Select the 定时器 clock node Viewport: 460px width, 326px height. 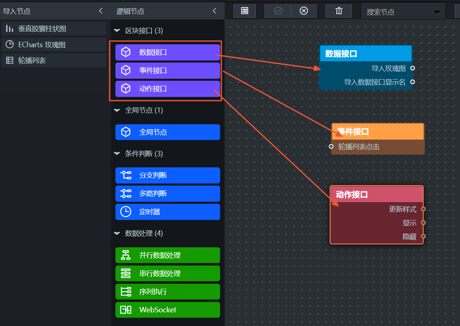click(168, 212)
